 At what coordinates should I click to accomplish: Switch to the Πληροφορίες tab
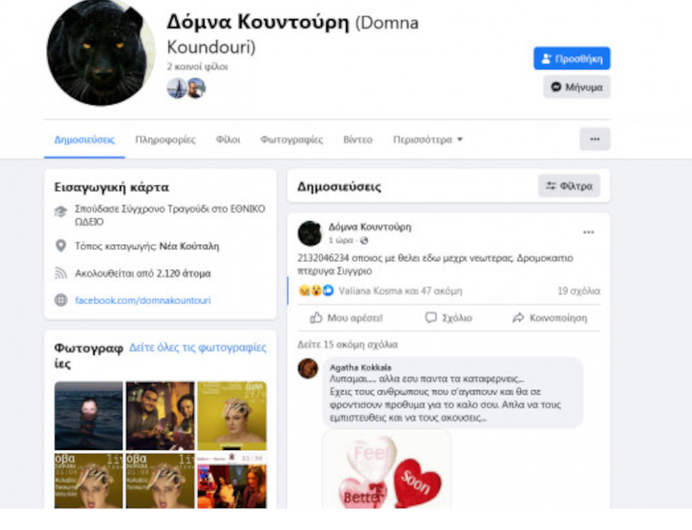[165, 140]
